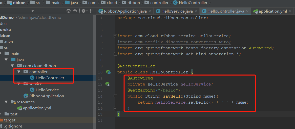Click the leaf icon on application.yml tab

(256, 11)
